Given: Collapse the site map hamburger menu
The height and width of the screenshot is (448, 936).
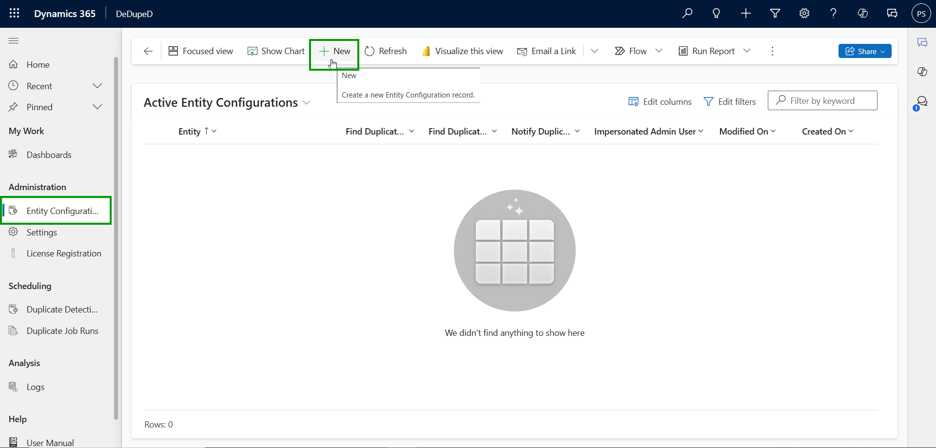Looking at the screenshot, I should 14,41.
